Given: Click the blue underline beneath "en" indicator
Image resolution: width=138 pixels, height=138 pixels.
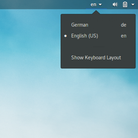Looking at the screenshot, I should tap(96, 9).
